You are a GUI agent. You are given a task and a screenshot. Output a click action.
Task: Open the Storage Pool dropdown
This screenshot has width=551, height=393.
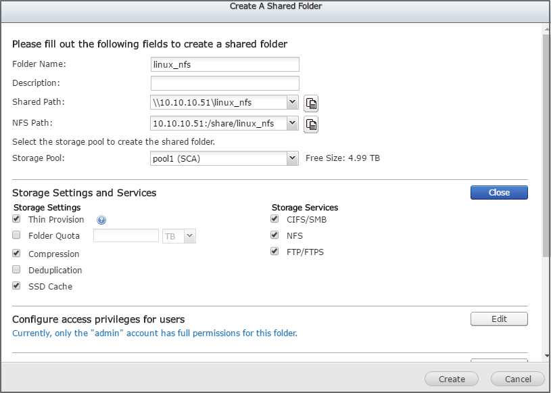(292, 158)
